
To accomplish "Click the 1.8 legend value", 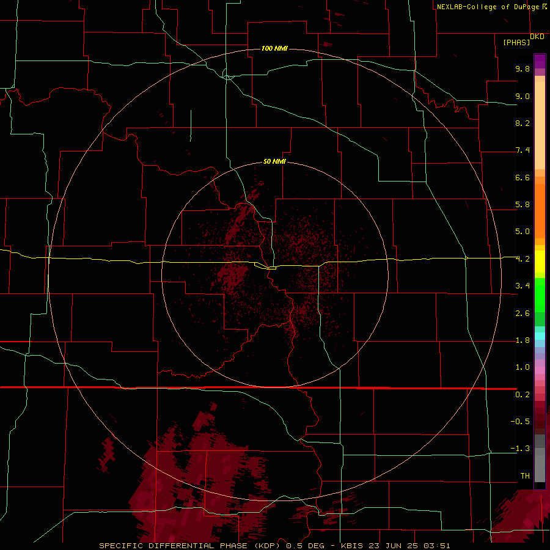I will coord(522,340).
